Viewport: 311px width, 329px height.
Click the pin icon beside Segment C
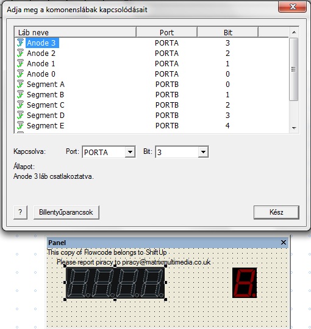click(20, 105)
